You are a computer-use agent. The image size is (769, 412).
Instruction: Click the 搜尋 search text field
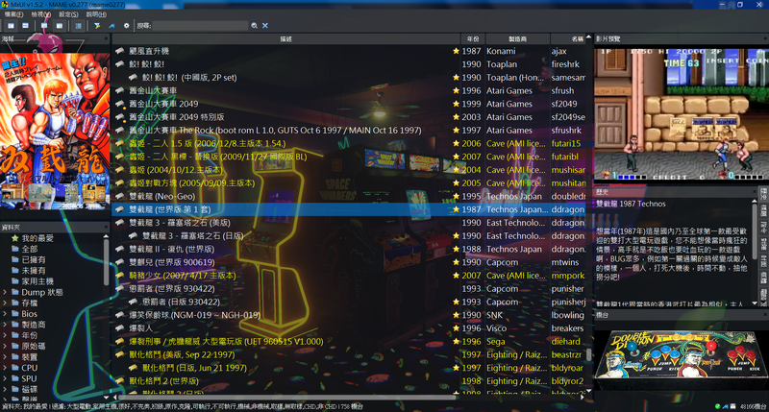click(x=200, y=26)
